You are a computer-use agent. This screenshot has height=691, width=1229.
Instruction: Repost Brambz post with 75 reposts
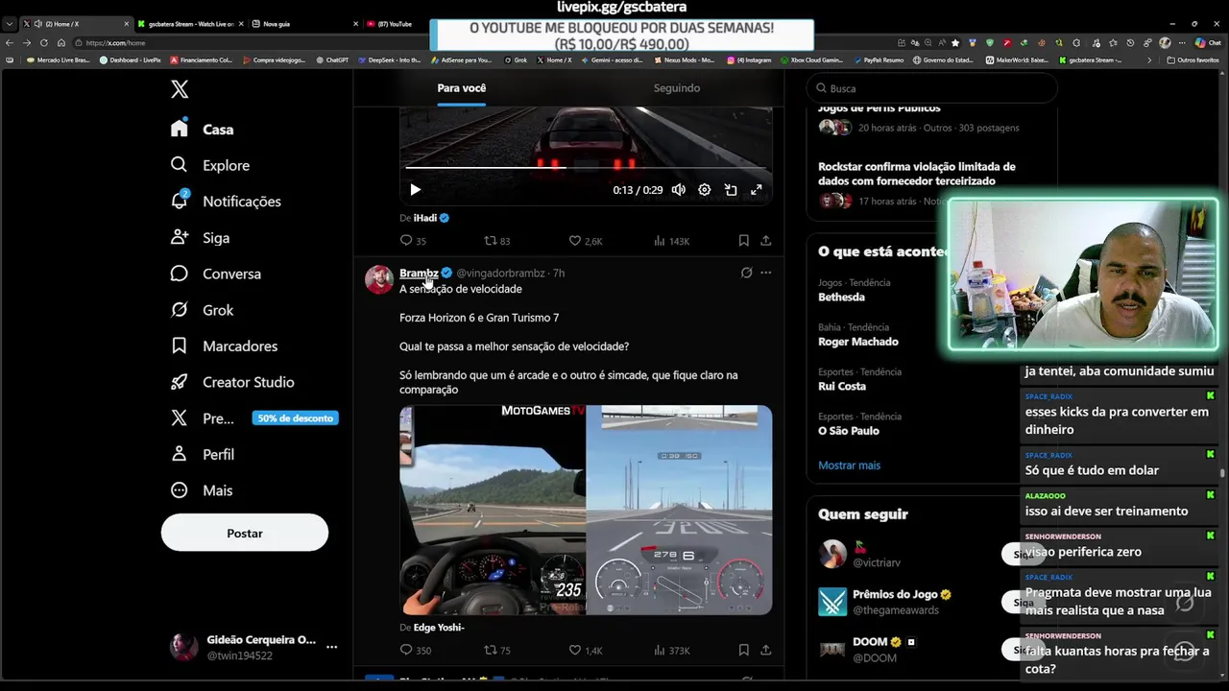497,650
